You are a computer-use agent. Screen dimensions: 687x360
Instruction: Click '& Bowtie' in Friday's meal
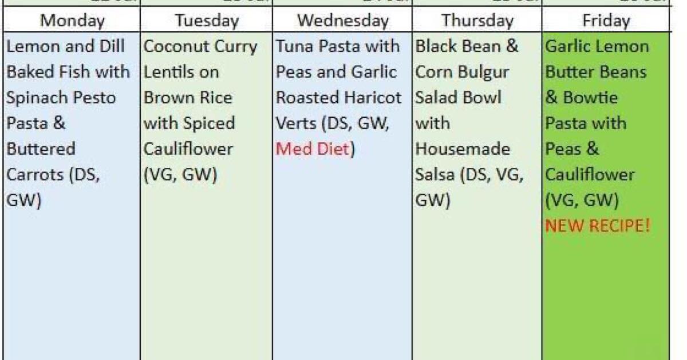pyautogui.click(x=574, y=98)
